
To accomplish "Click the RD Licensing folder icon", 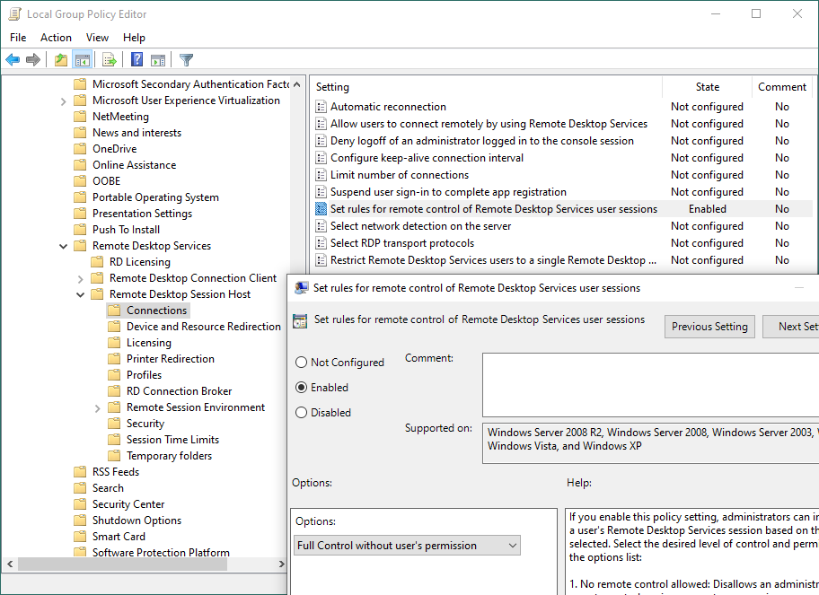I will 97,262.
